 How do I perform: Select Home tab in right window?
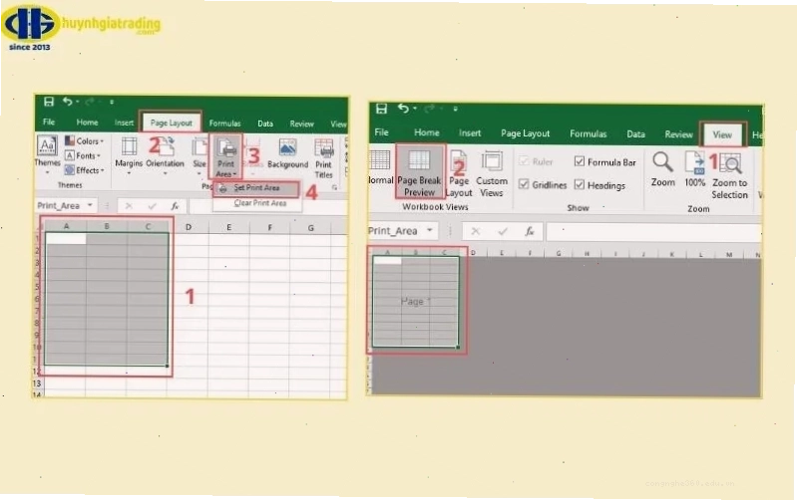[427, 132]
